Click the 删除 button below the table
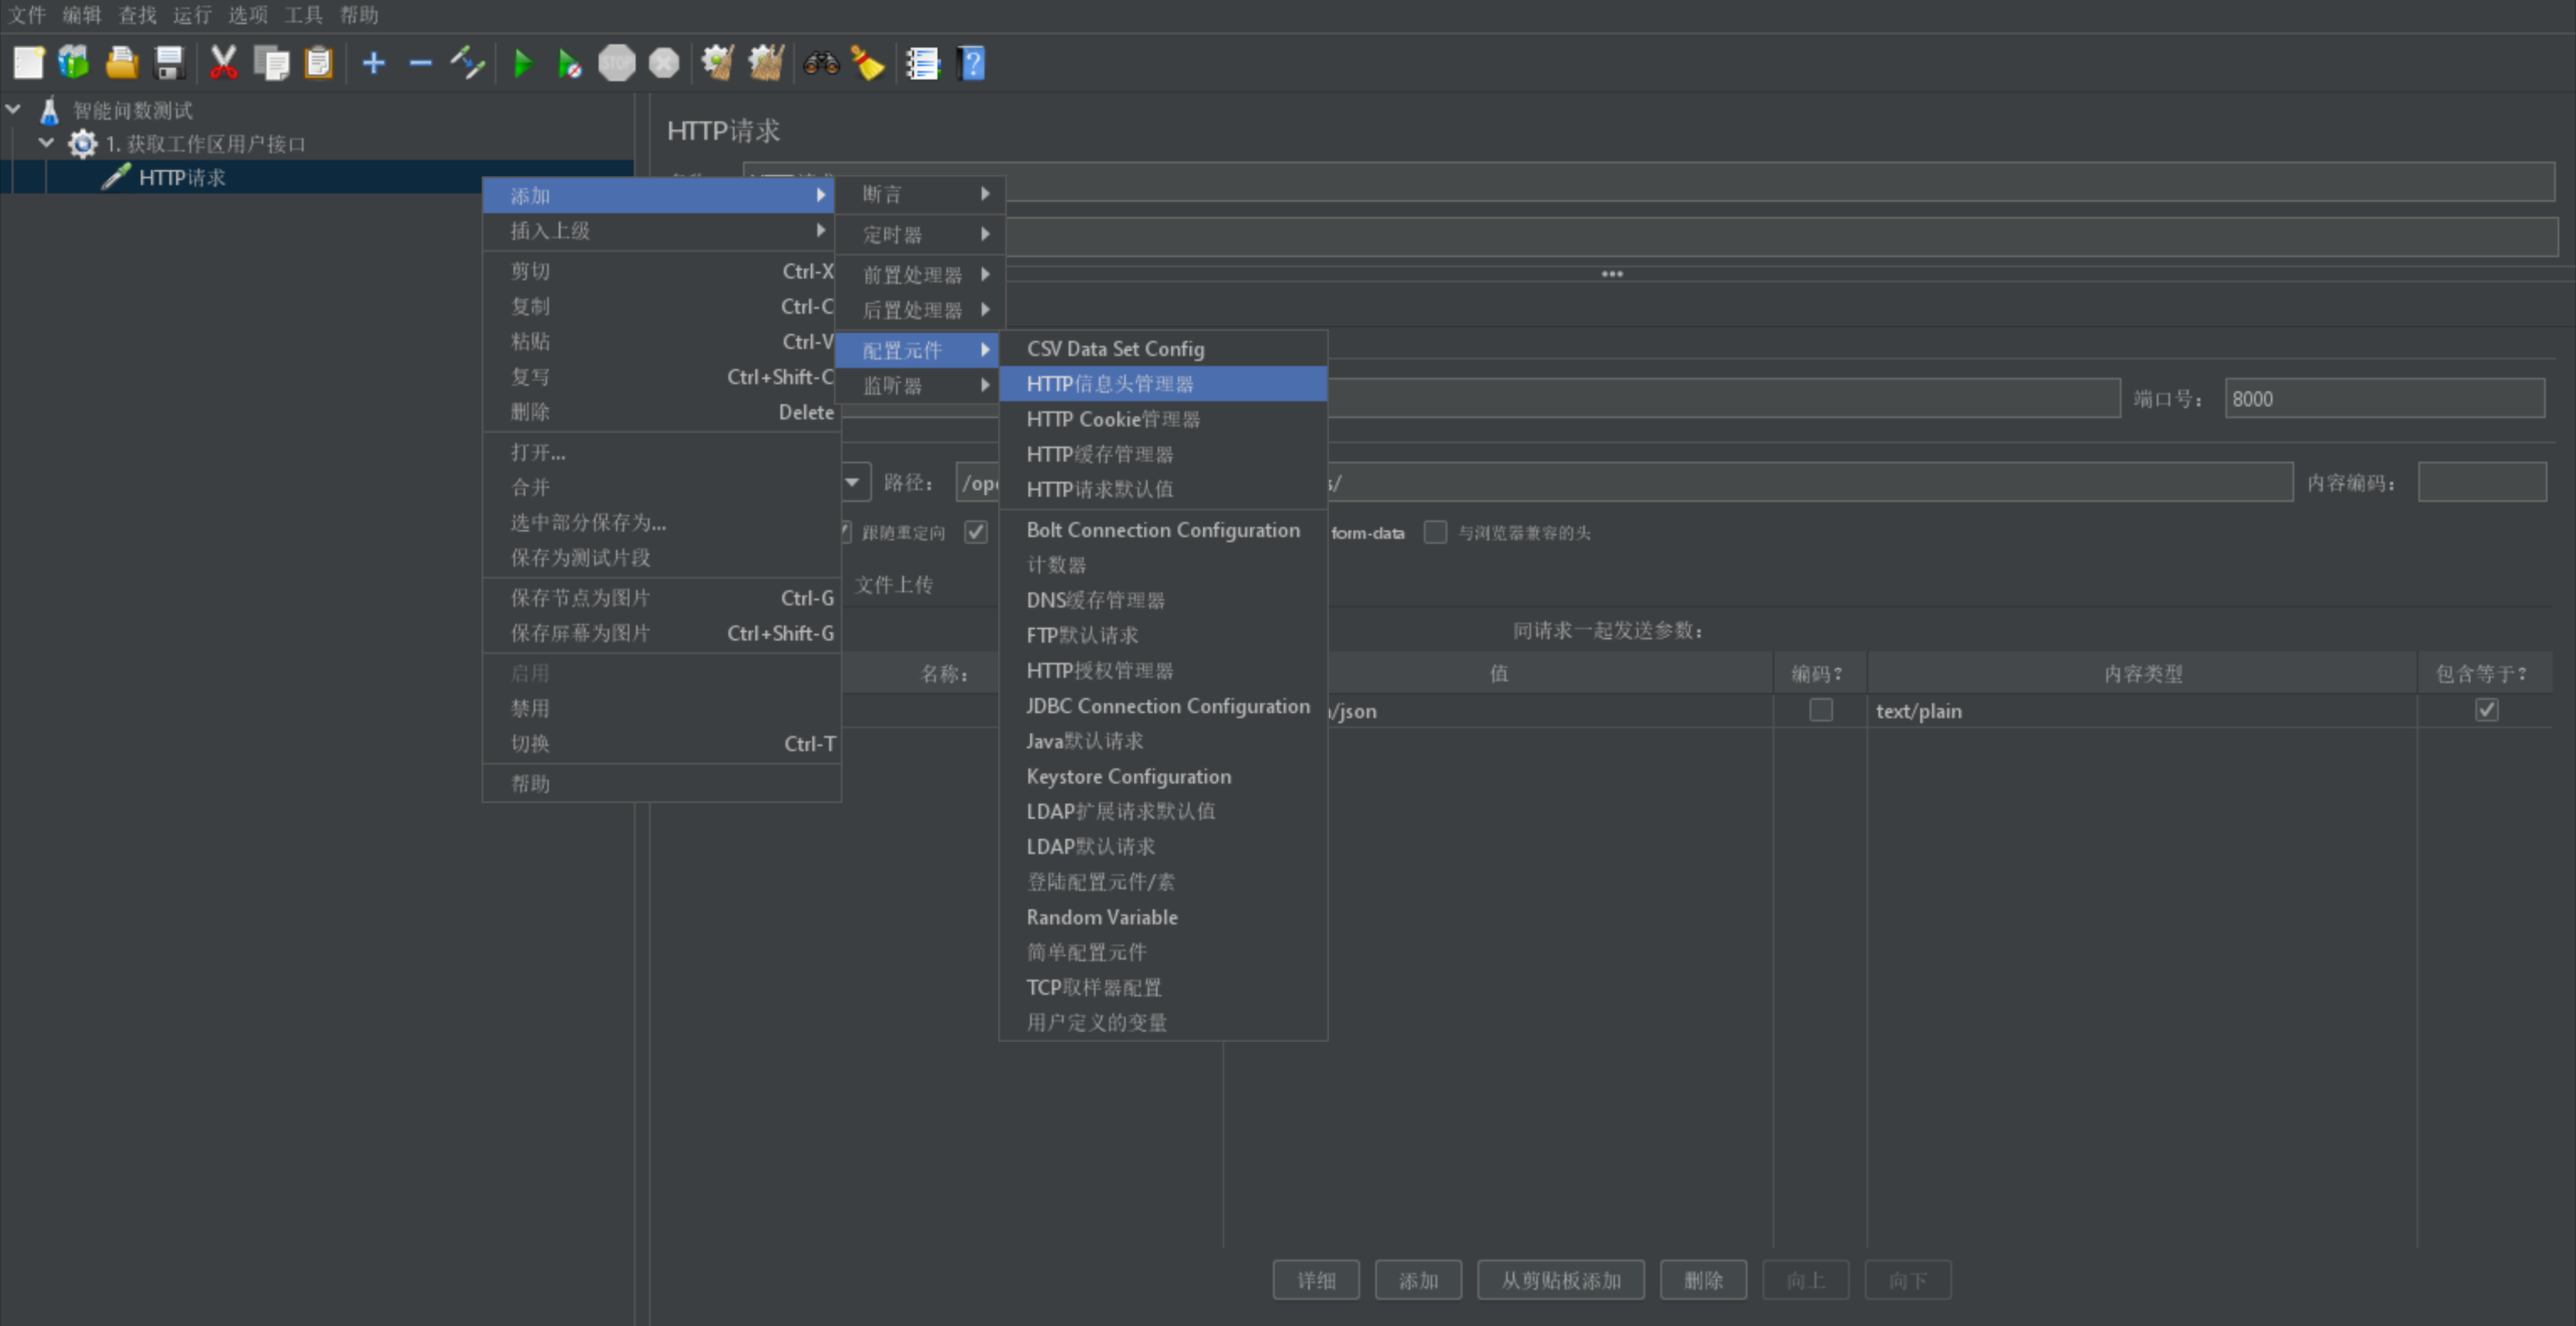The height and width of the screenshot is (1326, 2576). pyautogui.click(x=1703, y=1280)
